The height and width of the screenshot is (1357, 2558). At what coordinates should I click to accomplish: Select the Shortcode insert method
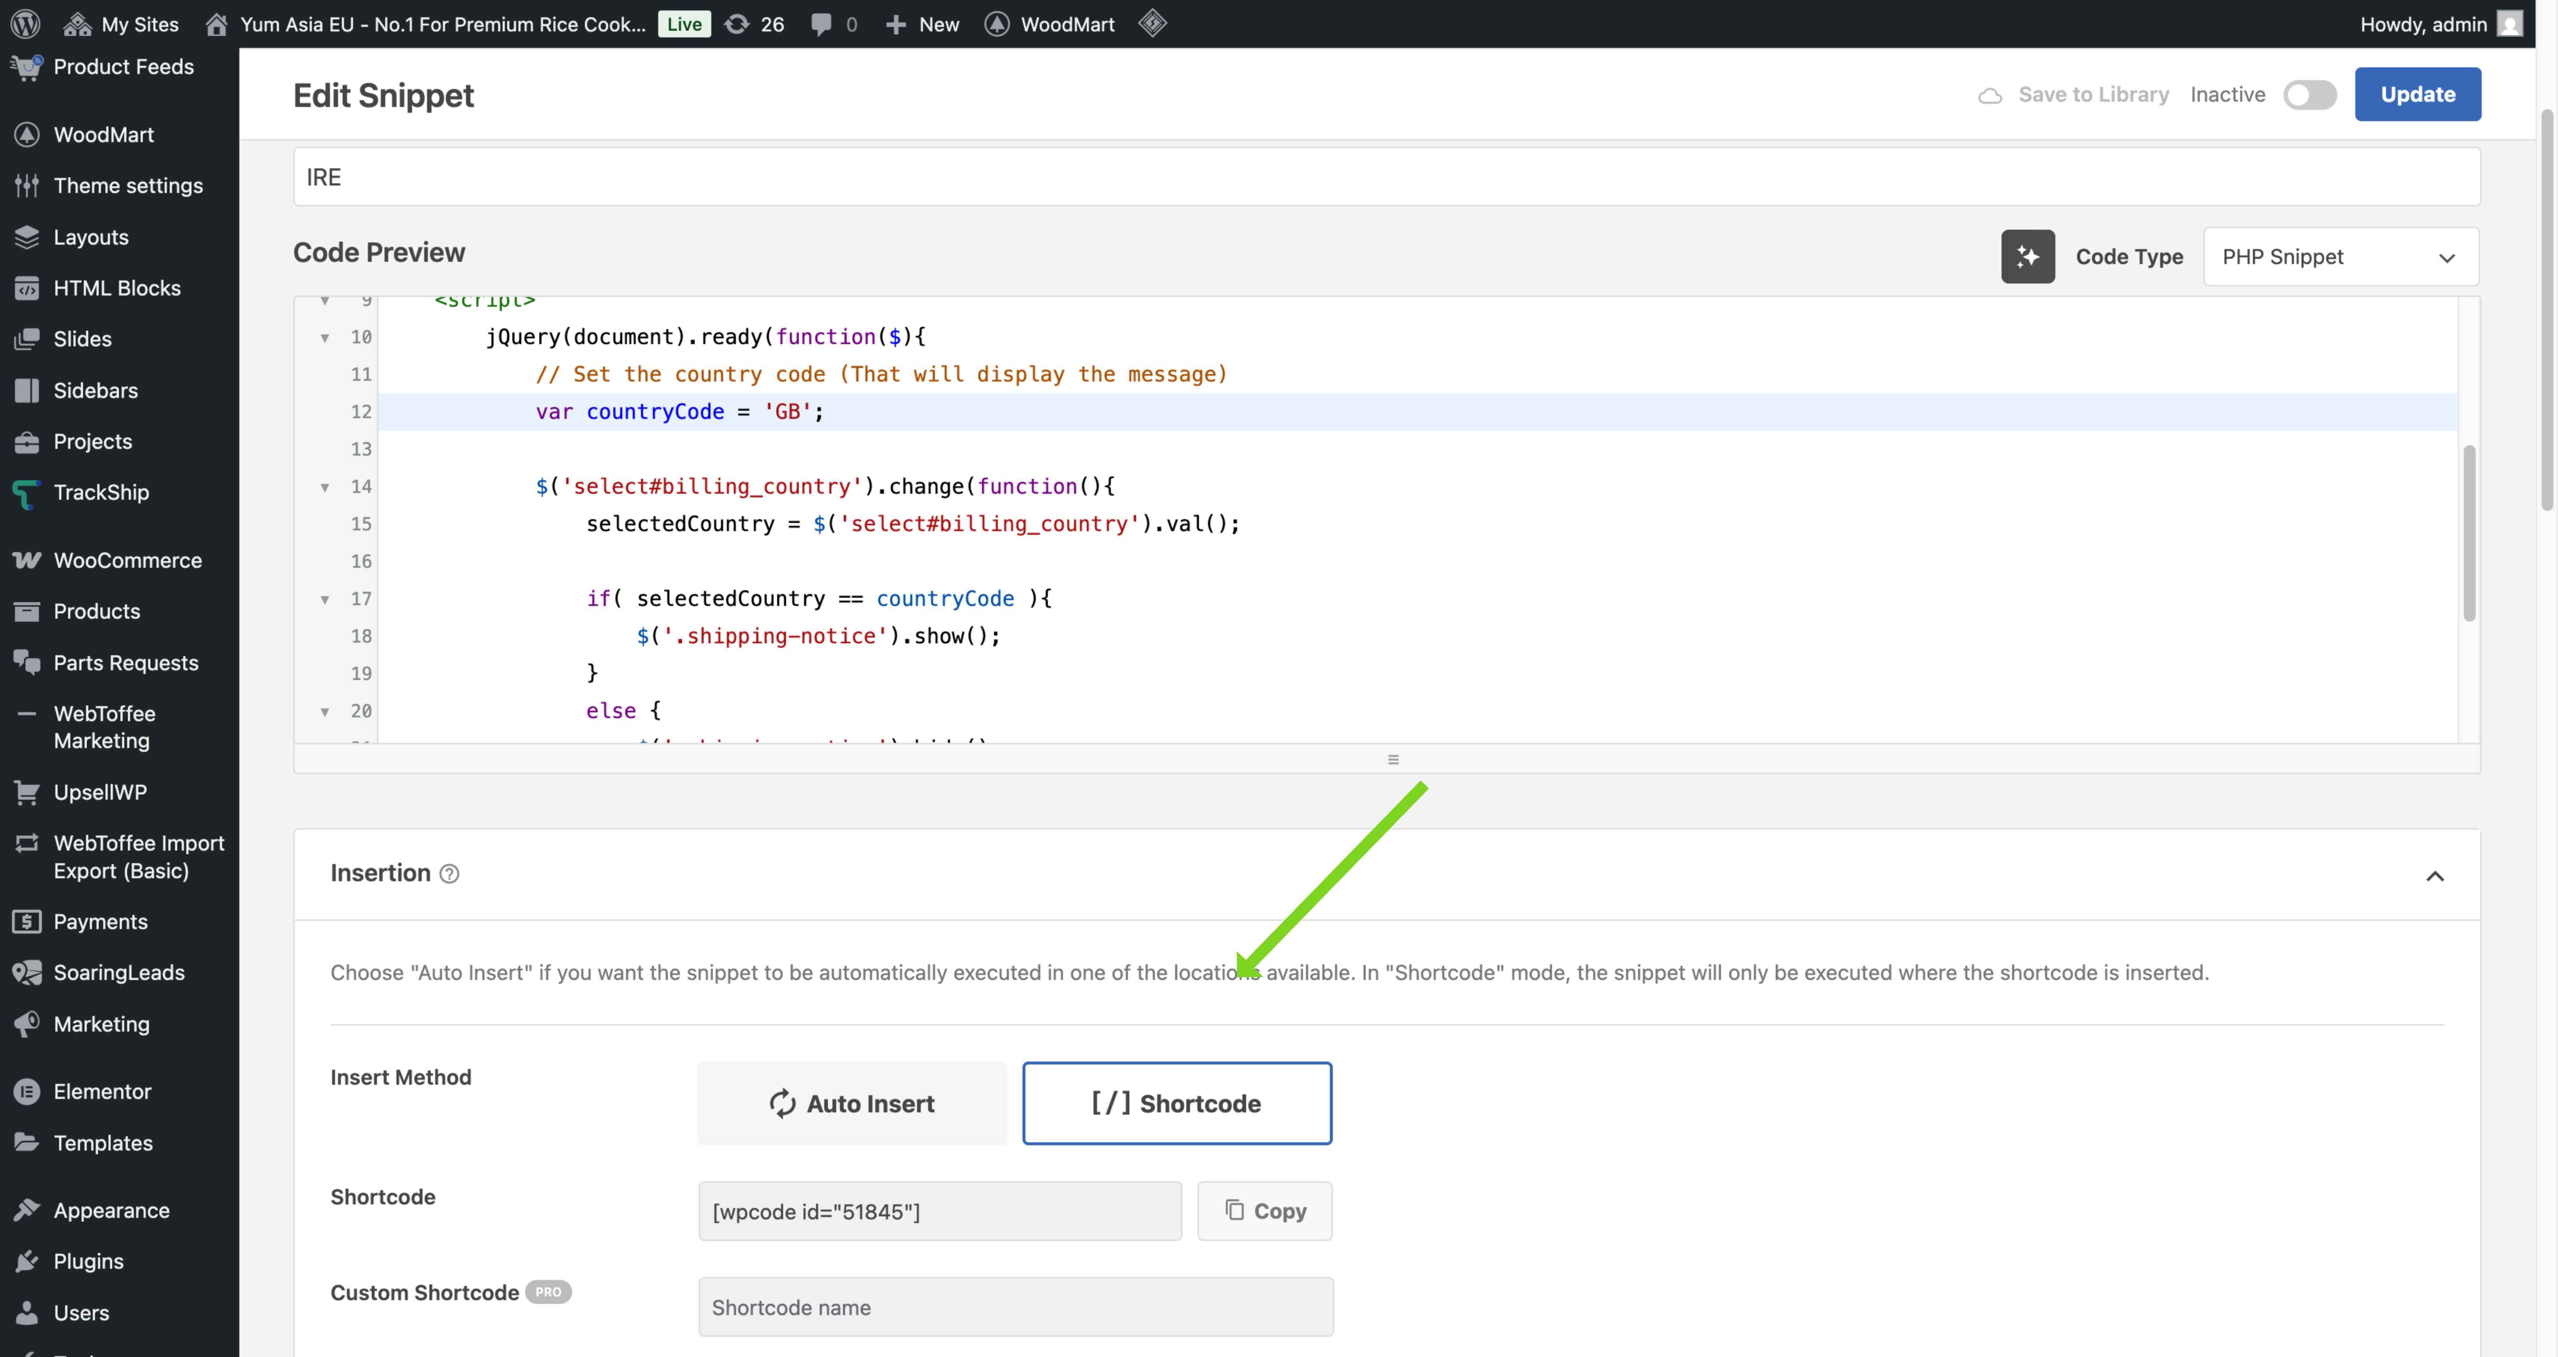1177,1104
